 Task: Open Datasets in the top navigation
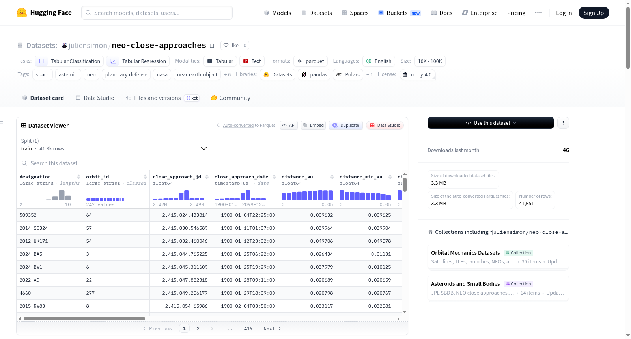pyautogui.click(x=316, y=13)
